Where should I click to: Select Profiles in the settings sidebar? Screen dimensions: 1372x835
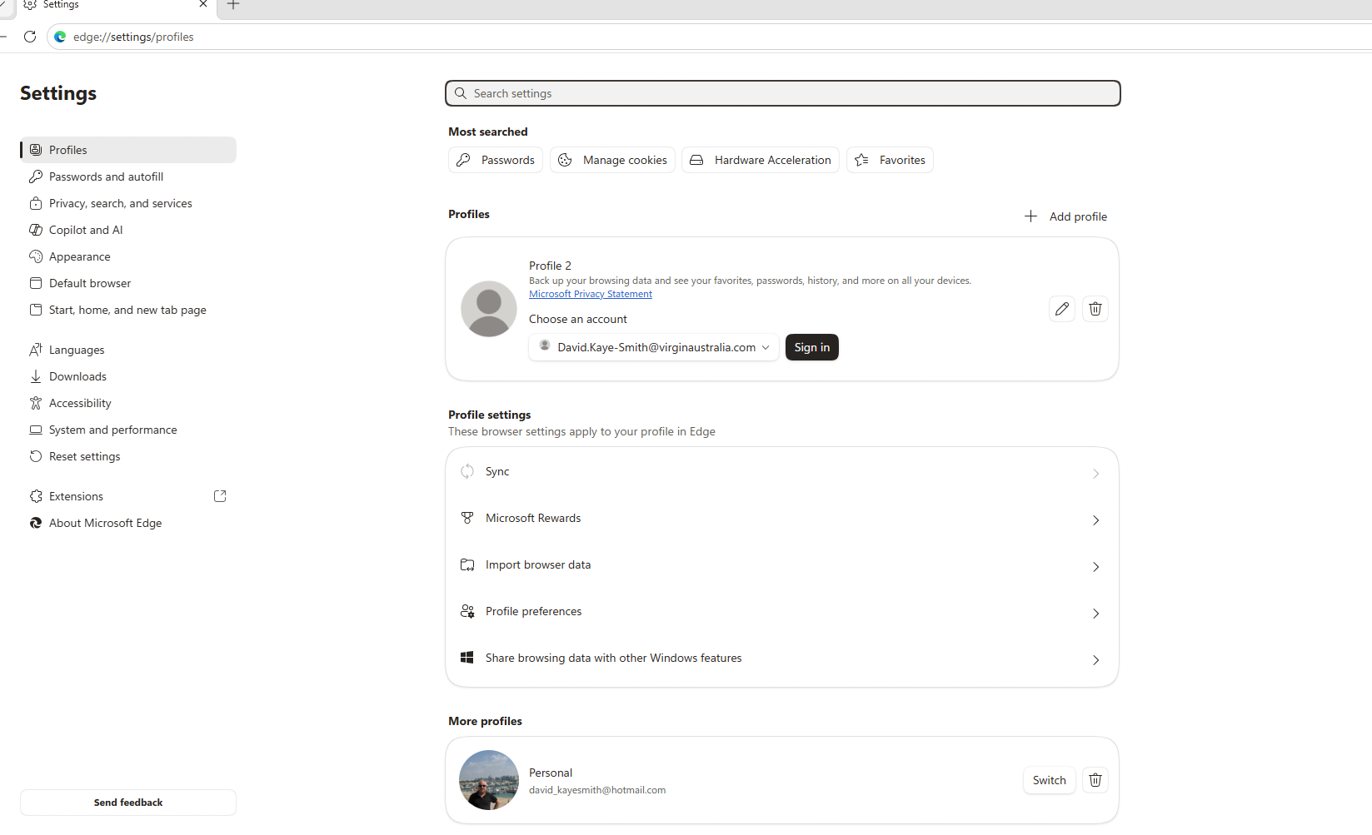tap(128, 150)
